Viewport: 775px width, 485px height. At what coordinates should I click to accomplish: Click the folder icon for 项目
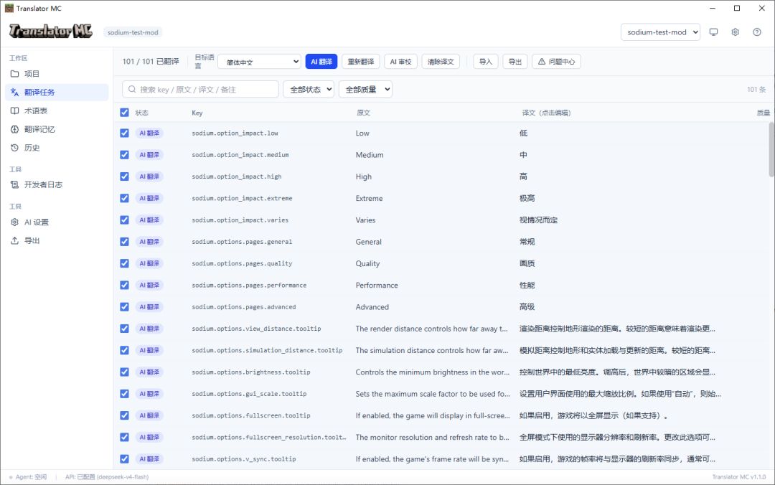pos(15,74)
